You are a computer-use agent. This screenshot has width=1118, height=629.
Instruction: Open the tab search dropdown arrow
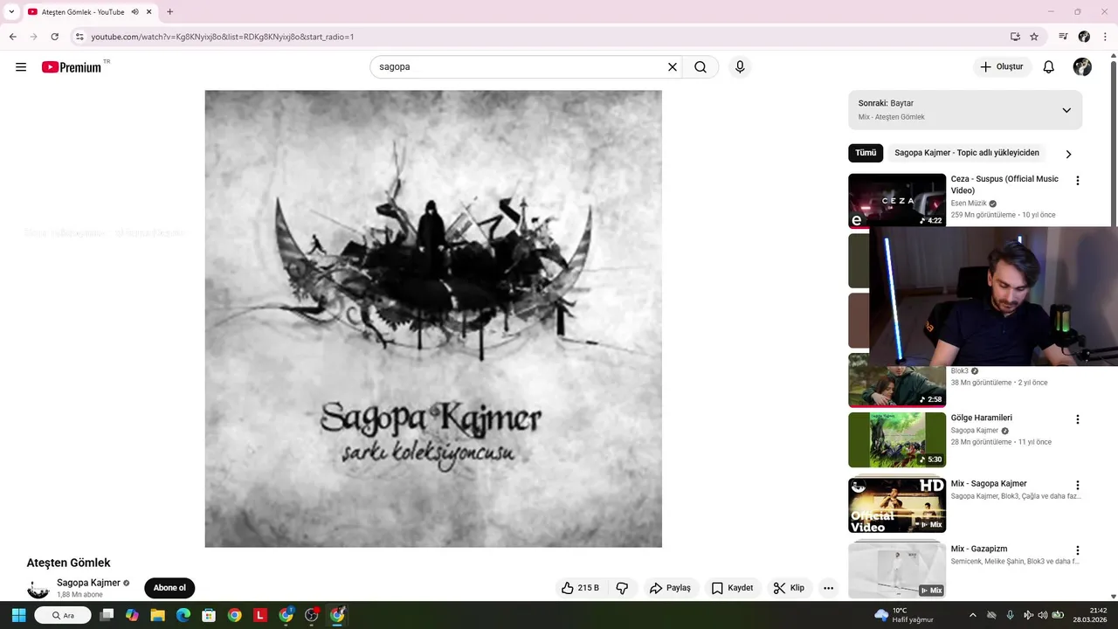(x=10, y=11)
